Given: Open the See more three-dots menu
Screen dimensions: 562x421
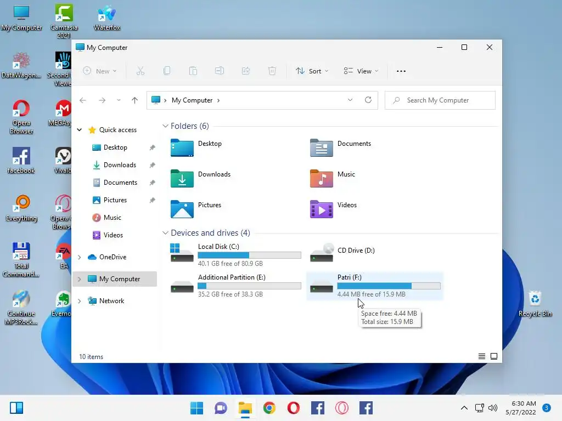Looking at the screenshot, I should 401,71.
